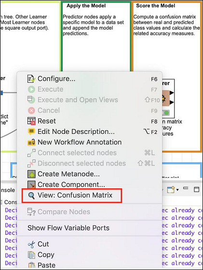Screen dimensions: 203x270
Task: Click the scissors Cut icon
Action: tap(31, 244)
